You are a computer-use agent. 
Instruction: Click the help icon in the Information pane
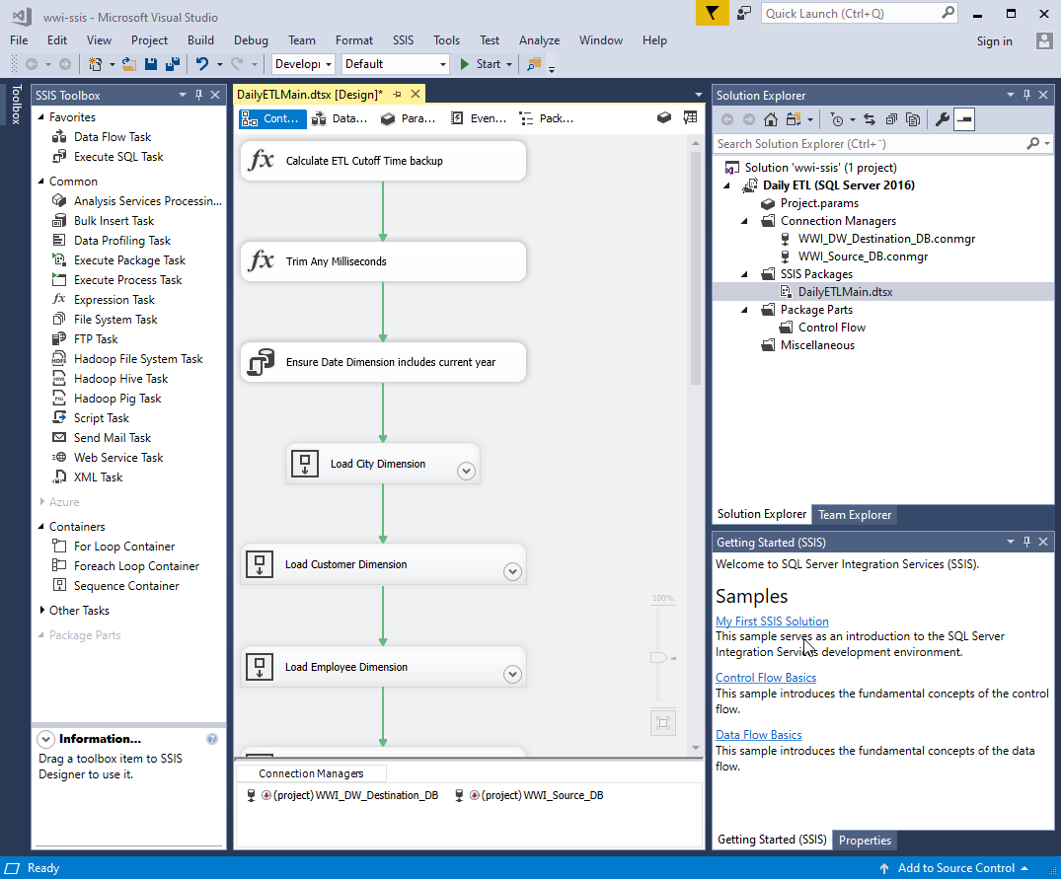click(x=212, y=739)
